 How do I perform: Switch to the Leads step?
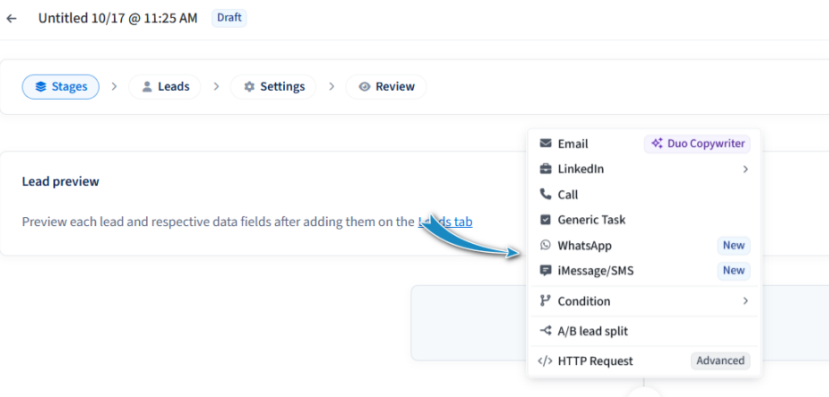coord(165,86)
